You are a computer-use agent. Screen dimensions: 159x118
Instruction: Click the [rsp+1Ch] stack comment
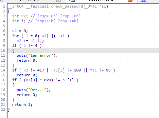click(x=45, y=21)
